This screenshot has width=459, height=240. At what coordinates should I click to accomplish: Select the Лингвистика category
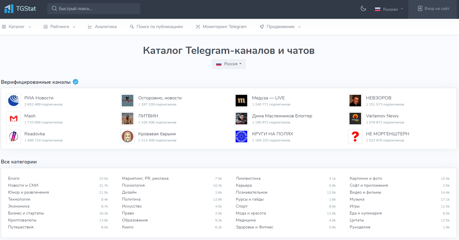(248, 179)
